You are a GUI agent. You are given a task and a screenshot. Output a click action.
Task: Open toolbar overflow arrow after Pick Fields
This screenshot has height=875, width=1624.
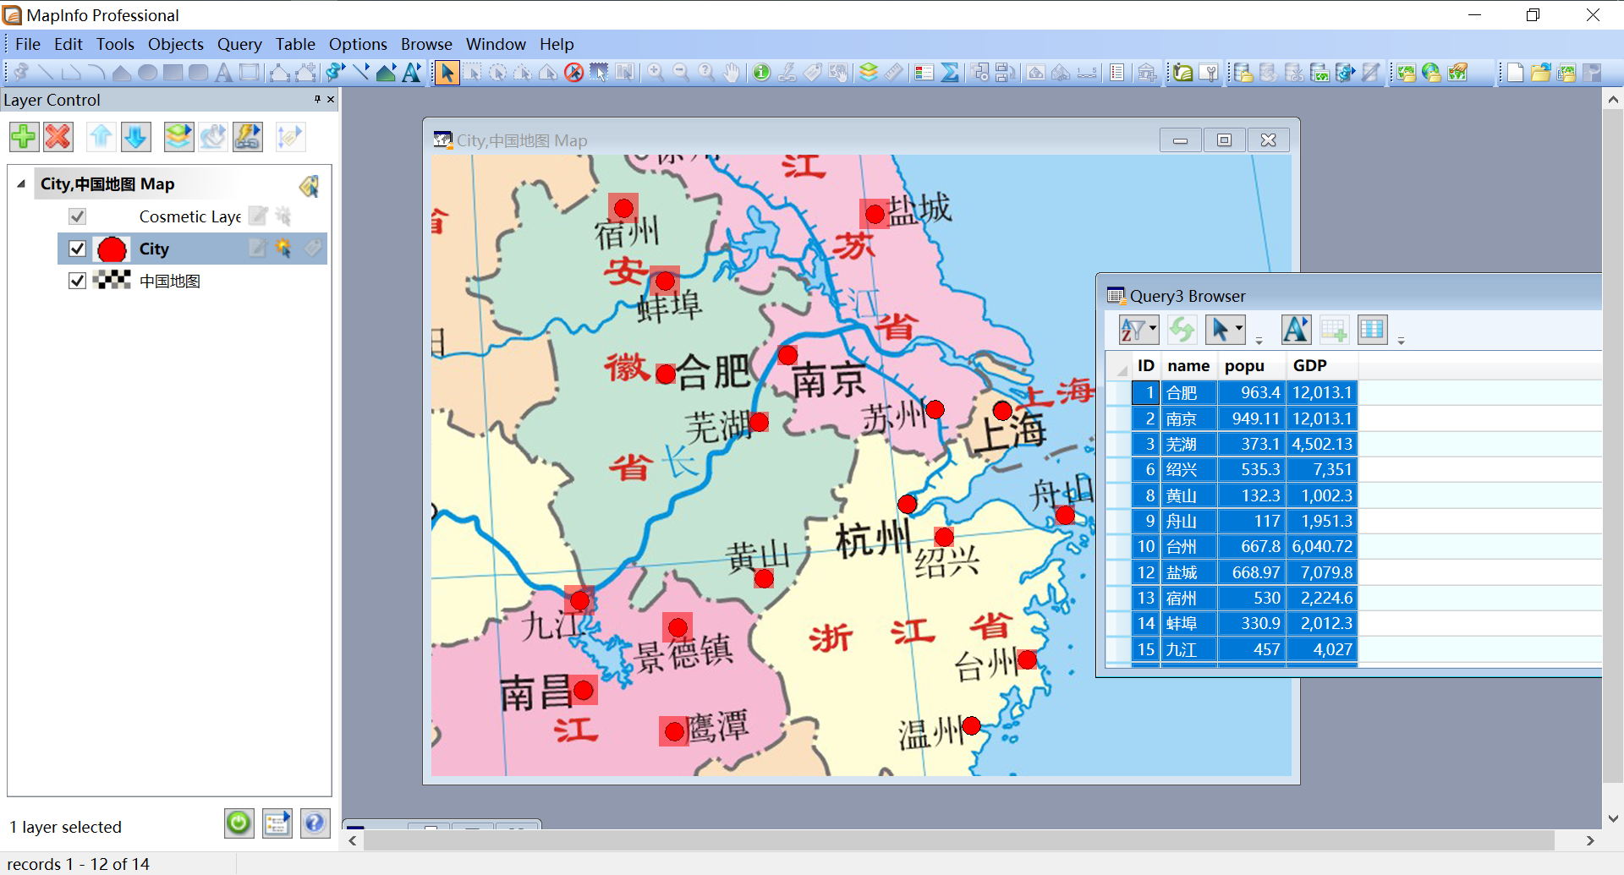[1401, 341]
